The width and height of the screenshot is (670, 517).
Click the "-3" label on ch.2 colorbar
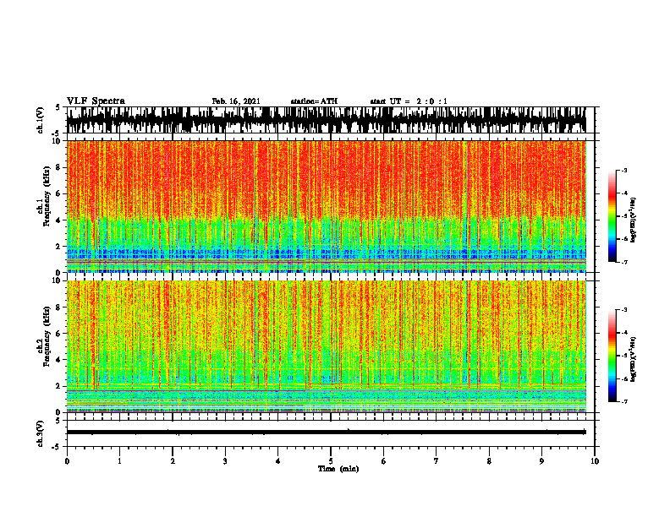624,310
